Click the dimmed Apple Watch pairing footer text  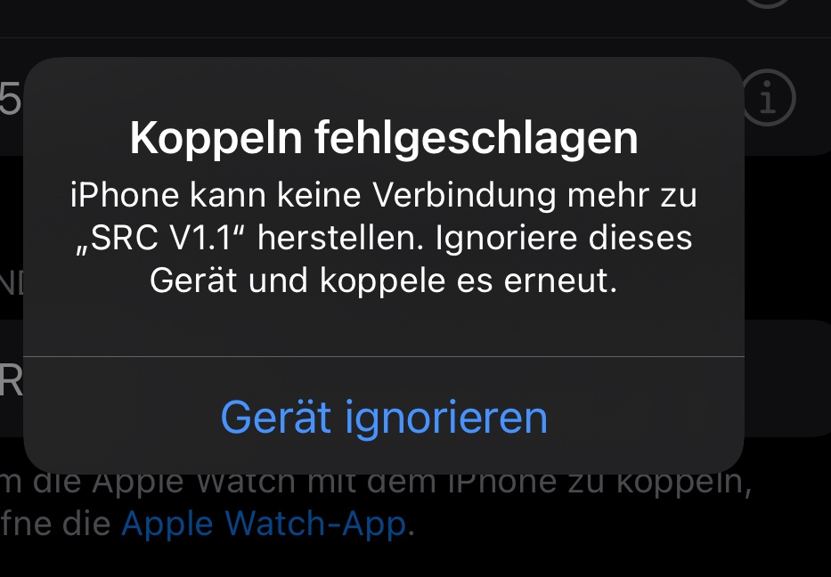tap(376, 502)
